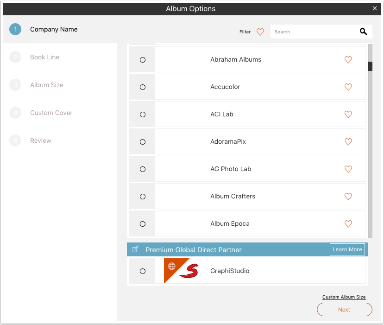Click the heart next to AdoramaPix
This screenshot has height=325, width=384.
(348, 142)
